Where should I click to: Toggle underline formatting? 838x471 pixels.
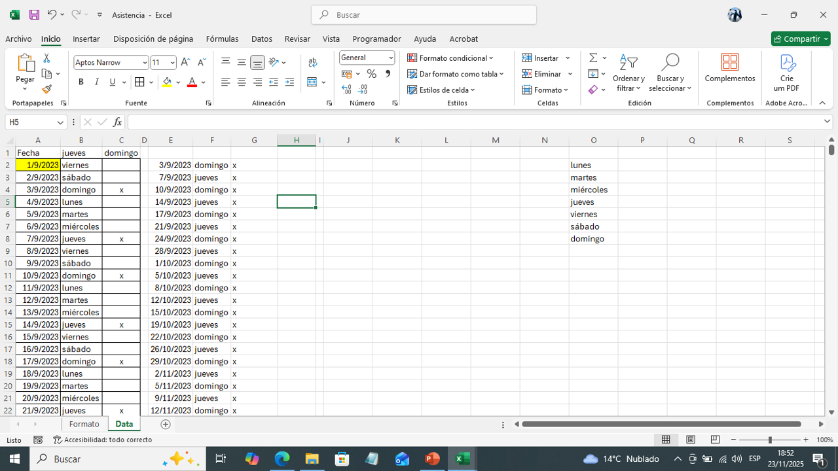click(x=113, y=82)
